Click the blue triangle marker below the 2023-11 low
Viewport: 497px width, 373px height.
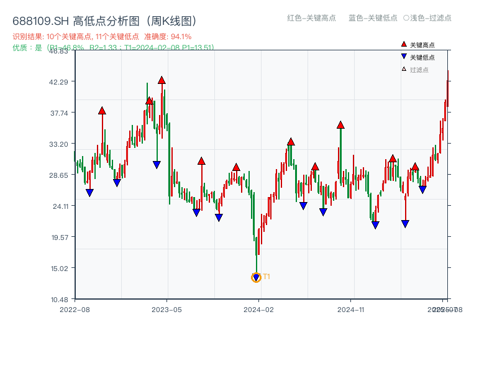pyautogui.click(x=219, y=216)
